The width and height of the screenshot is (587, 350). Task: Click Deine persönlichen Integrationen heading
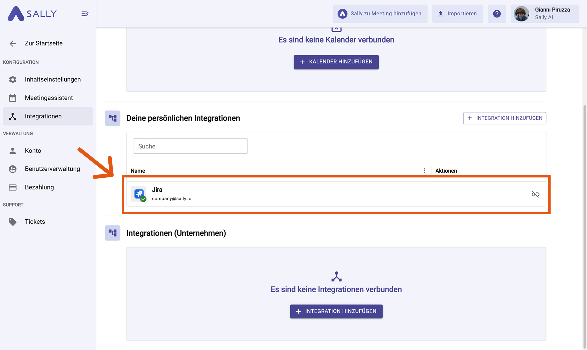[183, 118]
